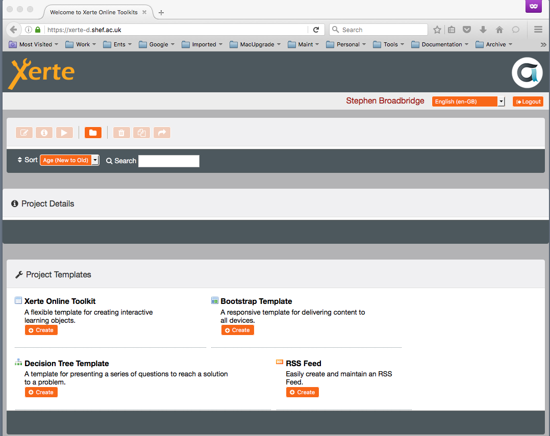Save page to Pocket icon
Image resolution: width=550 pixels, height=436 pixels.
click(x=467, y=30)
